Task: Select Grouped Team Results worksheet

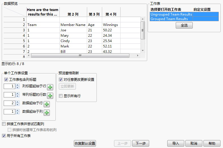Action: 171,19
